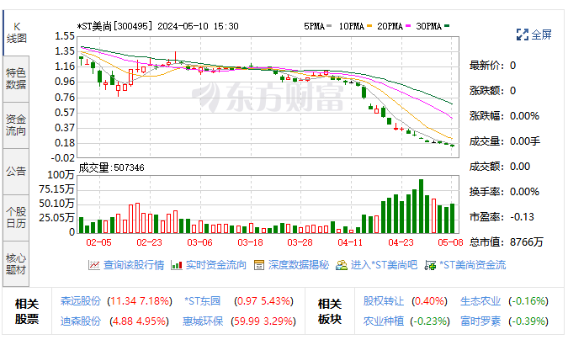
Task: Click the 30PMA green legend swatch
Action: [447, 26]
